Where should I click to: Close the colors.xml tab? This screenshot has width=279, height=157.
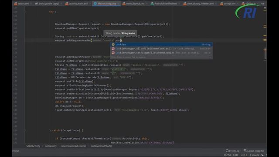pos(31,3)
